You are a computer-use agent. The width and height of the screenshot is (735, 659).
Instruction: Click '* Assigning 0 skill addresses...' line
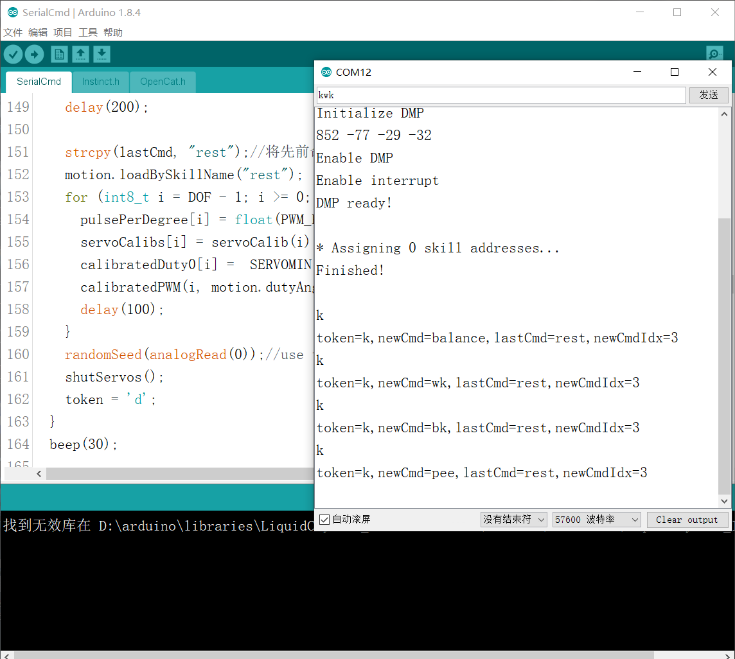point(438,248)
